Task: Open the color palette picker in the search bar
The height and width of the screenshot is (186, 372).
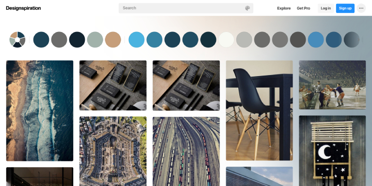Action: 247,8
